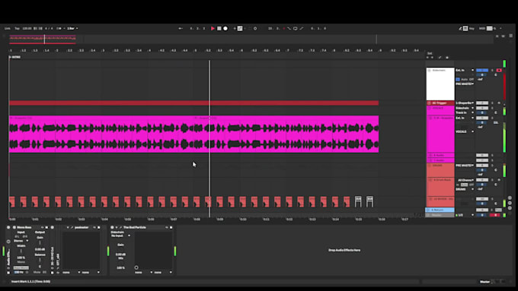Viewport: 518px width, 291px height.
Task: Click the Set locator button
Action: coord(430,53)
